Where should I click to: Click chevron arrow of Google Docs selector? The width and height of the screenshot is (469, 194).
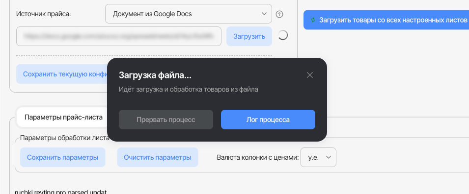click(264, 14)
